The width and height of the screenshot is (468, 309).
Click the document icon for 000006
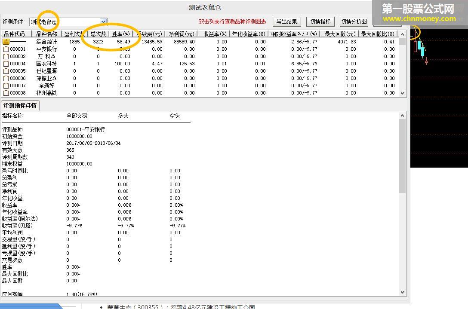pos(6,79)
